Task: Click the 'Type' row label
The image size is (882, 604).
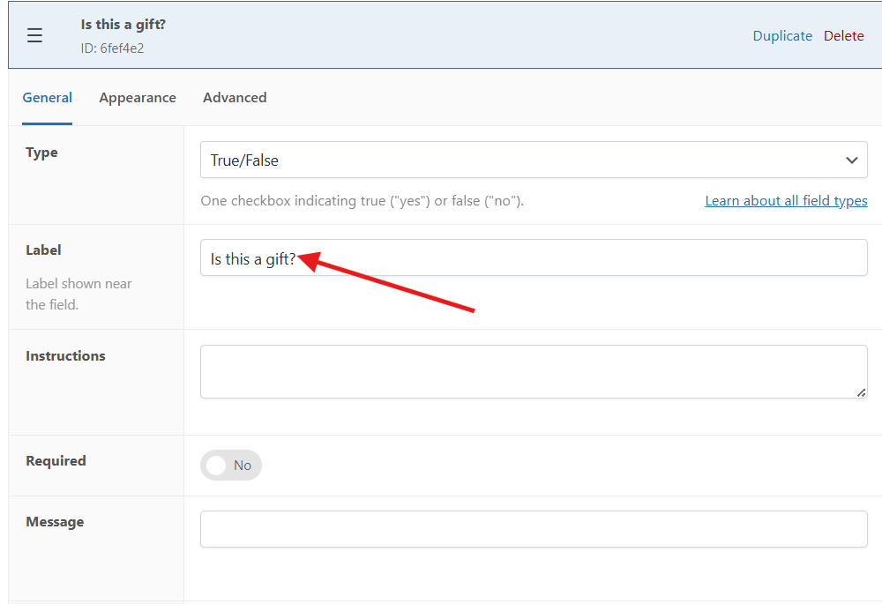Action: click(41, 153)
